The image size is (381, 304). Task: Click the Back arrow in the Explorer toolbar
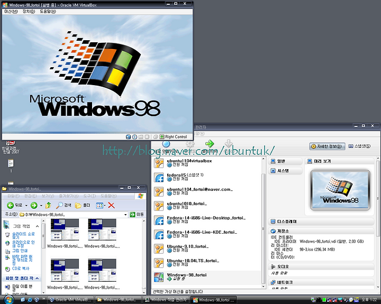[10, 206]
